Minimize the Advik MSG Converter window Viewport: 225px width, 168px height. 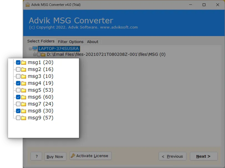pos(190,5)
